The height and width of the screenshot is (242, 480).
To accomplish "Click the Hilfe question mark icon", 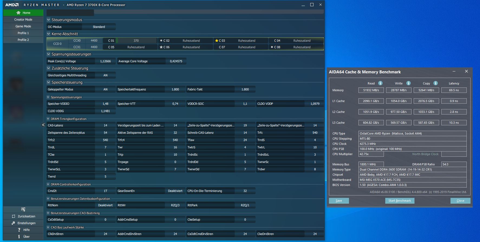I will [x=19, y=230].
